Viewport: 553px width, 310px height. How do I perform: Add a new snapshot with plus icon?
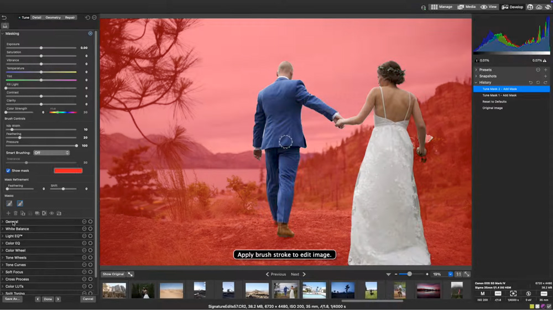tap(545, 76)
